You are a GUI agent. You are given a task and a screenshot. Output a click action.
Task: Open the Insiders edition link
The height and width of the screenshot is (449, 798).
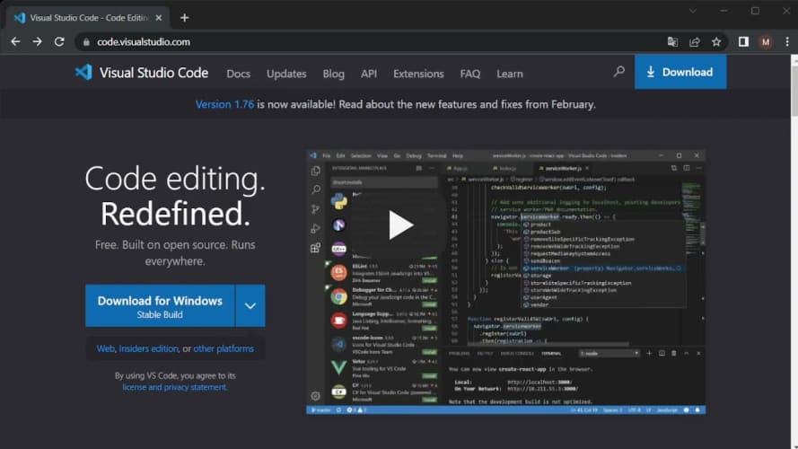[149, 348]
